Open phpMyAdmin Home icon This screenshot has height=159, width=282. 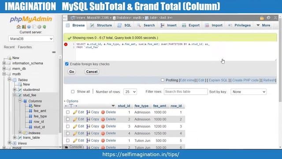pyautogui.click(x=19, y=27)
